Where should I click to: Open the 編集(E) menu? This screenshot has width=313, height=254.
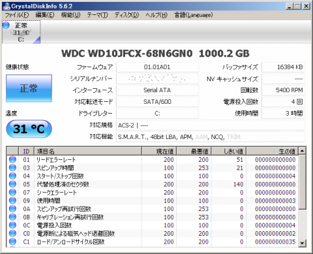(x=45, y=15)
